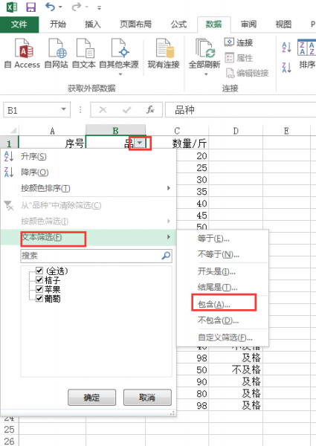
Task: Click the 编辑链接 edit links button
Action: click(x=247, y=73)
